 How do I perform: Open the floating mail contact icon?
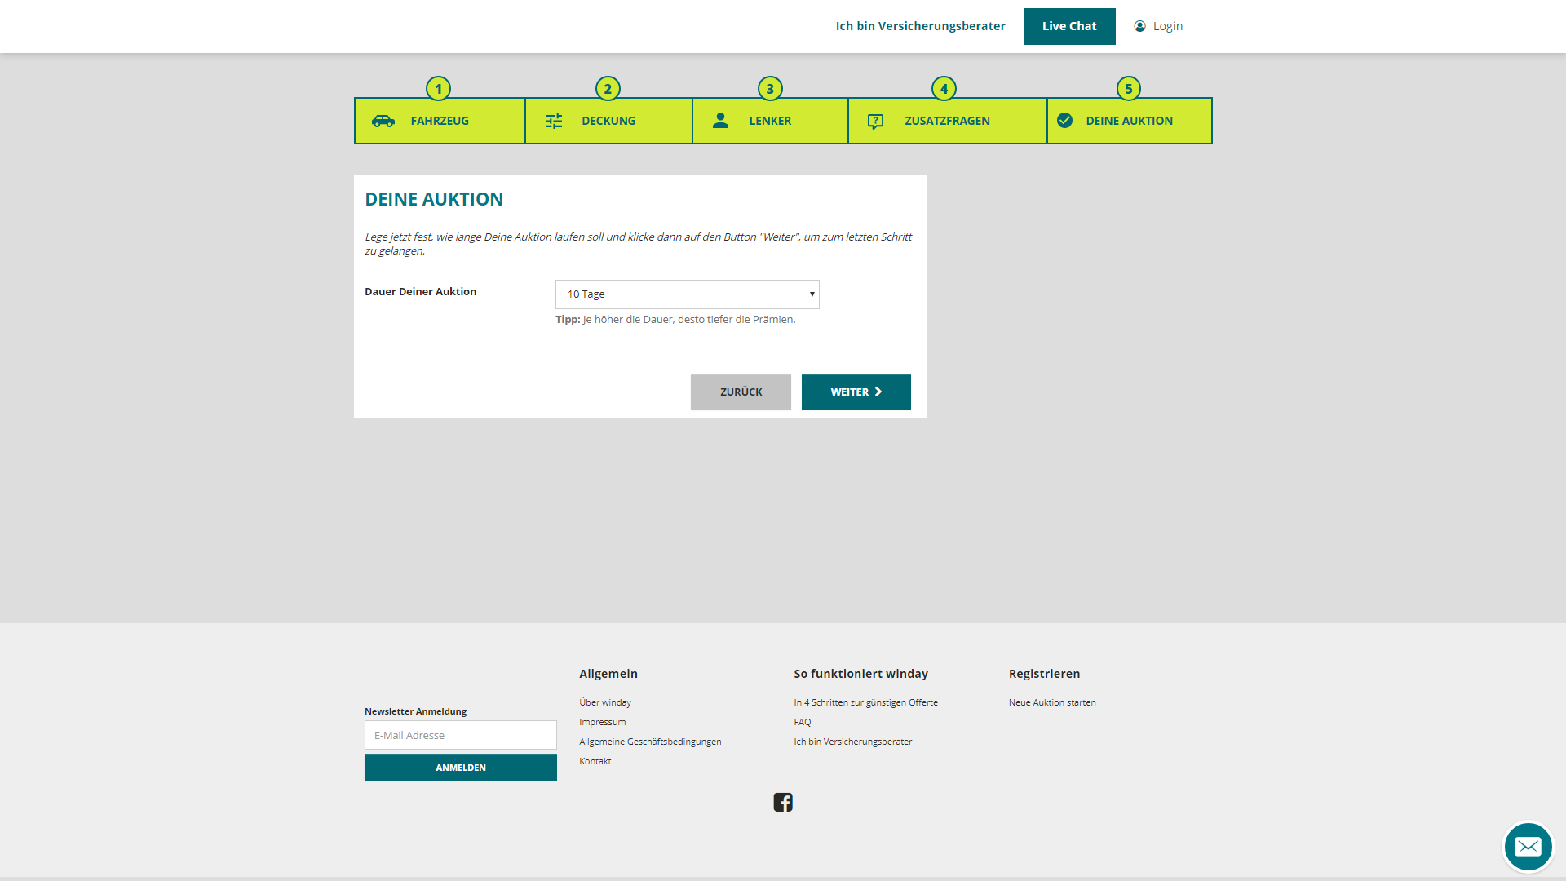tap(1527, 847)
